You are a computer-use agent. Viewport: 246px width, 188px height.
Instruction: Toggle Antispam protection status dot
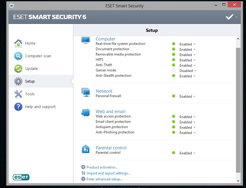[174, 127]
